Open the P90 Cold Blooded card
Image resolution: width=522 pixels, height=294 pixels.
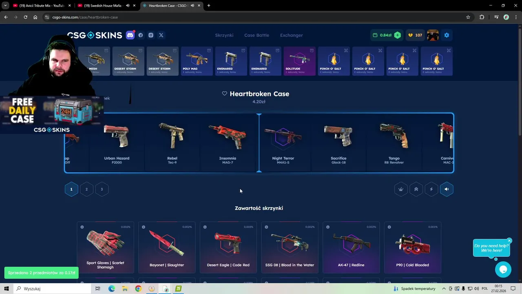tap(412, 247)
